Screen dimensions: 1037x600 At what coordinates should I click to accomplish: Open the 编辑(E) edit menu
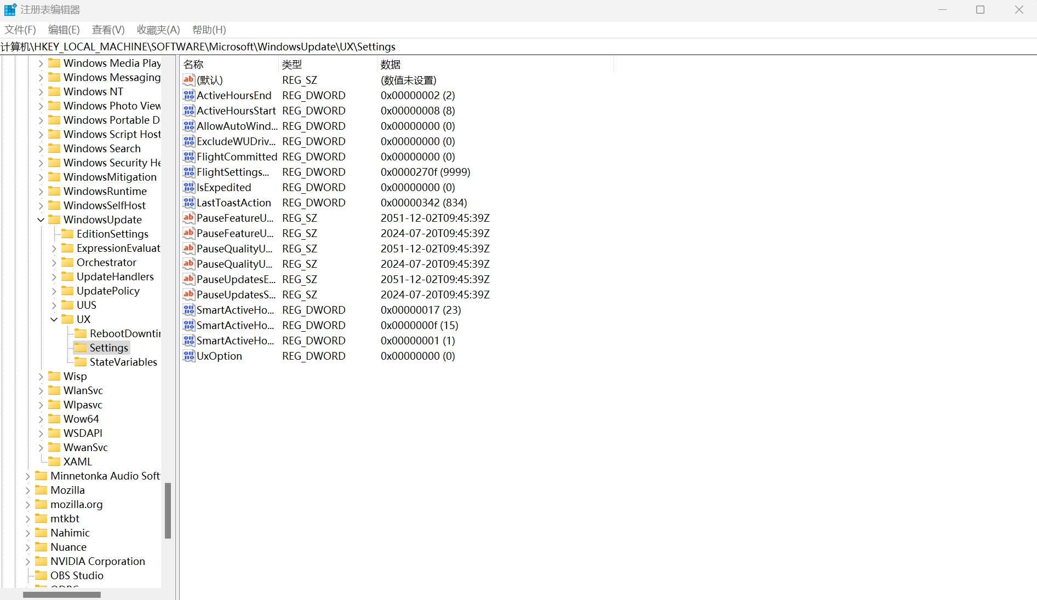(x=64, y=30)
